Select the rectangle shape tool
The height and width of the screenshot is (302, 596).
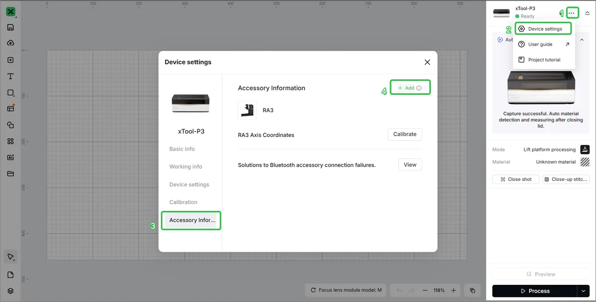pos(11,93)
